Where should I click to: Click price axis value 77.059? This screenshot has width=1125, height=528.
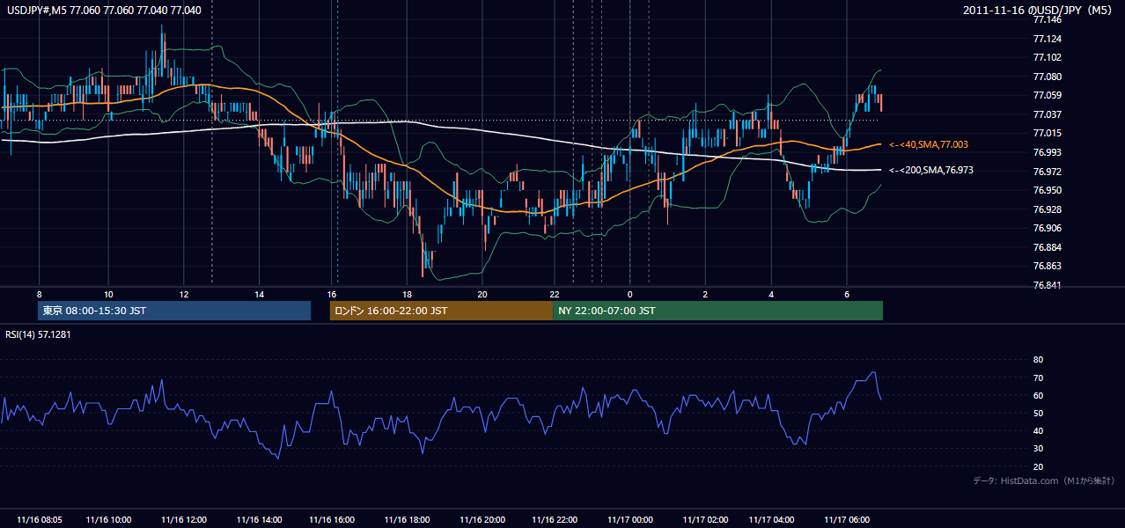[1047, 95]
